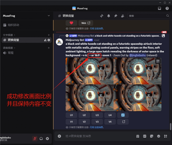This screenshot has height=145, width=172.
Task: Open the Midjourney Bot avatar
Action: (59, 42)
